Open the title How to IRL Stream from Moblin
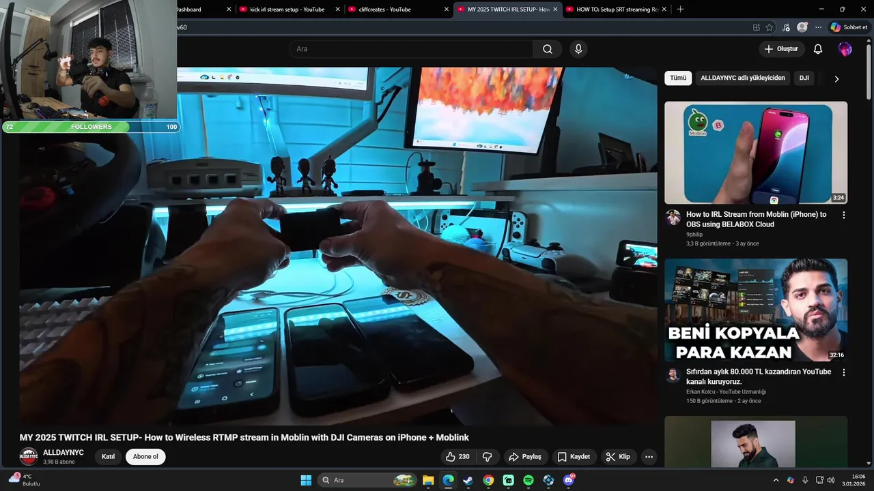874x491 pixels. (x=756, y=219)
